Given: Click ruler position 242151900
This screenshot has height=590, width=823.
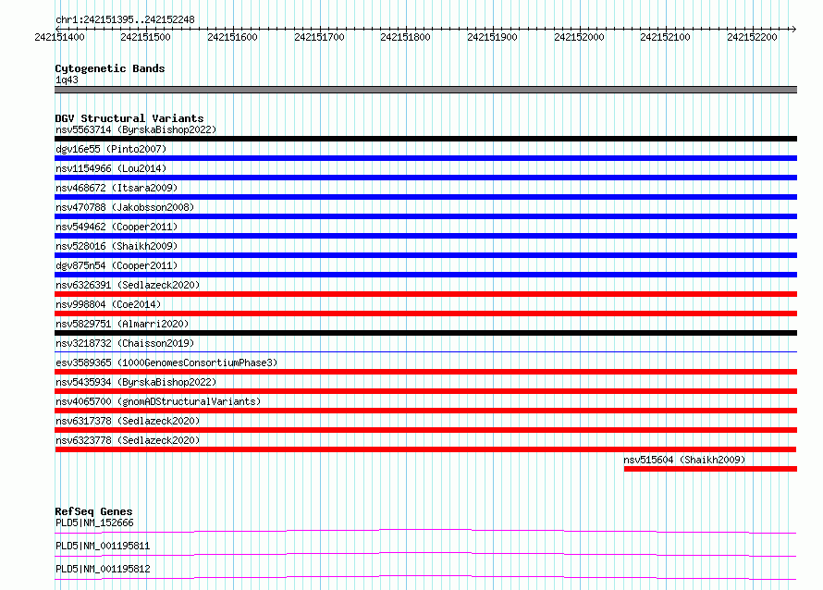Looking at the screenshot, I should click(492, 37).
